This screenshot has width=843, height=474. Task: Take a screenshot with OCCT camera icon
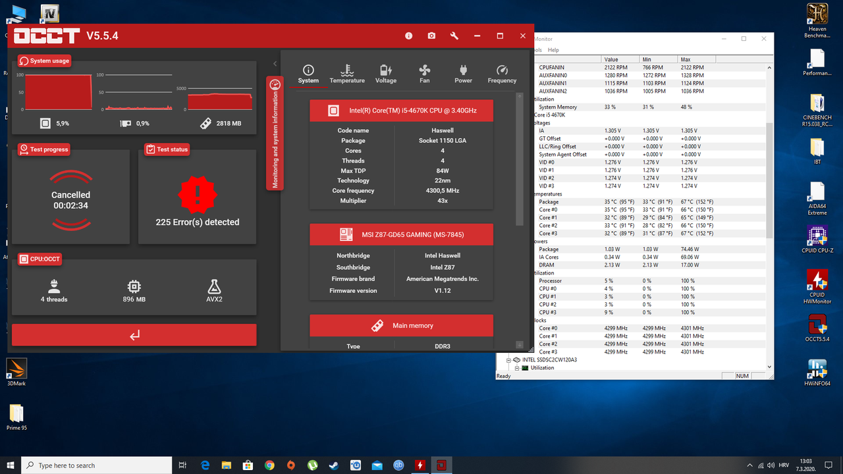[431, 36]
